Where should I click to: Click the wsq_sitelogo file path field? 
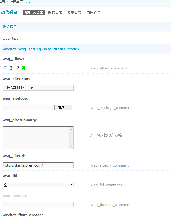point(28,108)
